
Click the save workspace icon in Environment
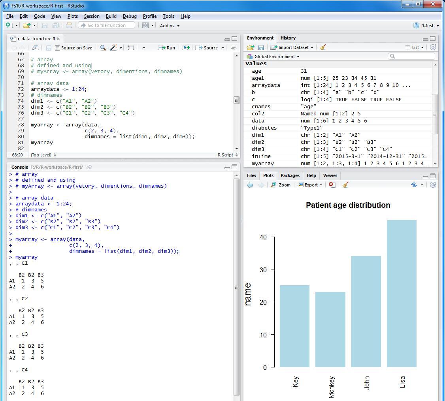coord(261,47)
